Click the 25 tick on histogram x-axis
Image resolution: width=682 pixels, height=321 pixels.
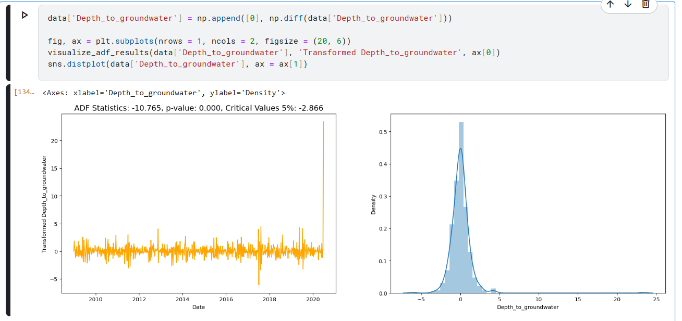click(x=656, y=299)
